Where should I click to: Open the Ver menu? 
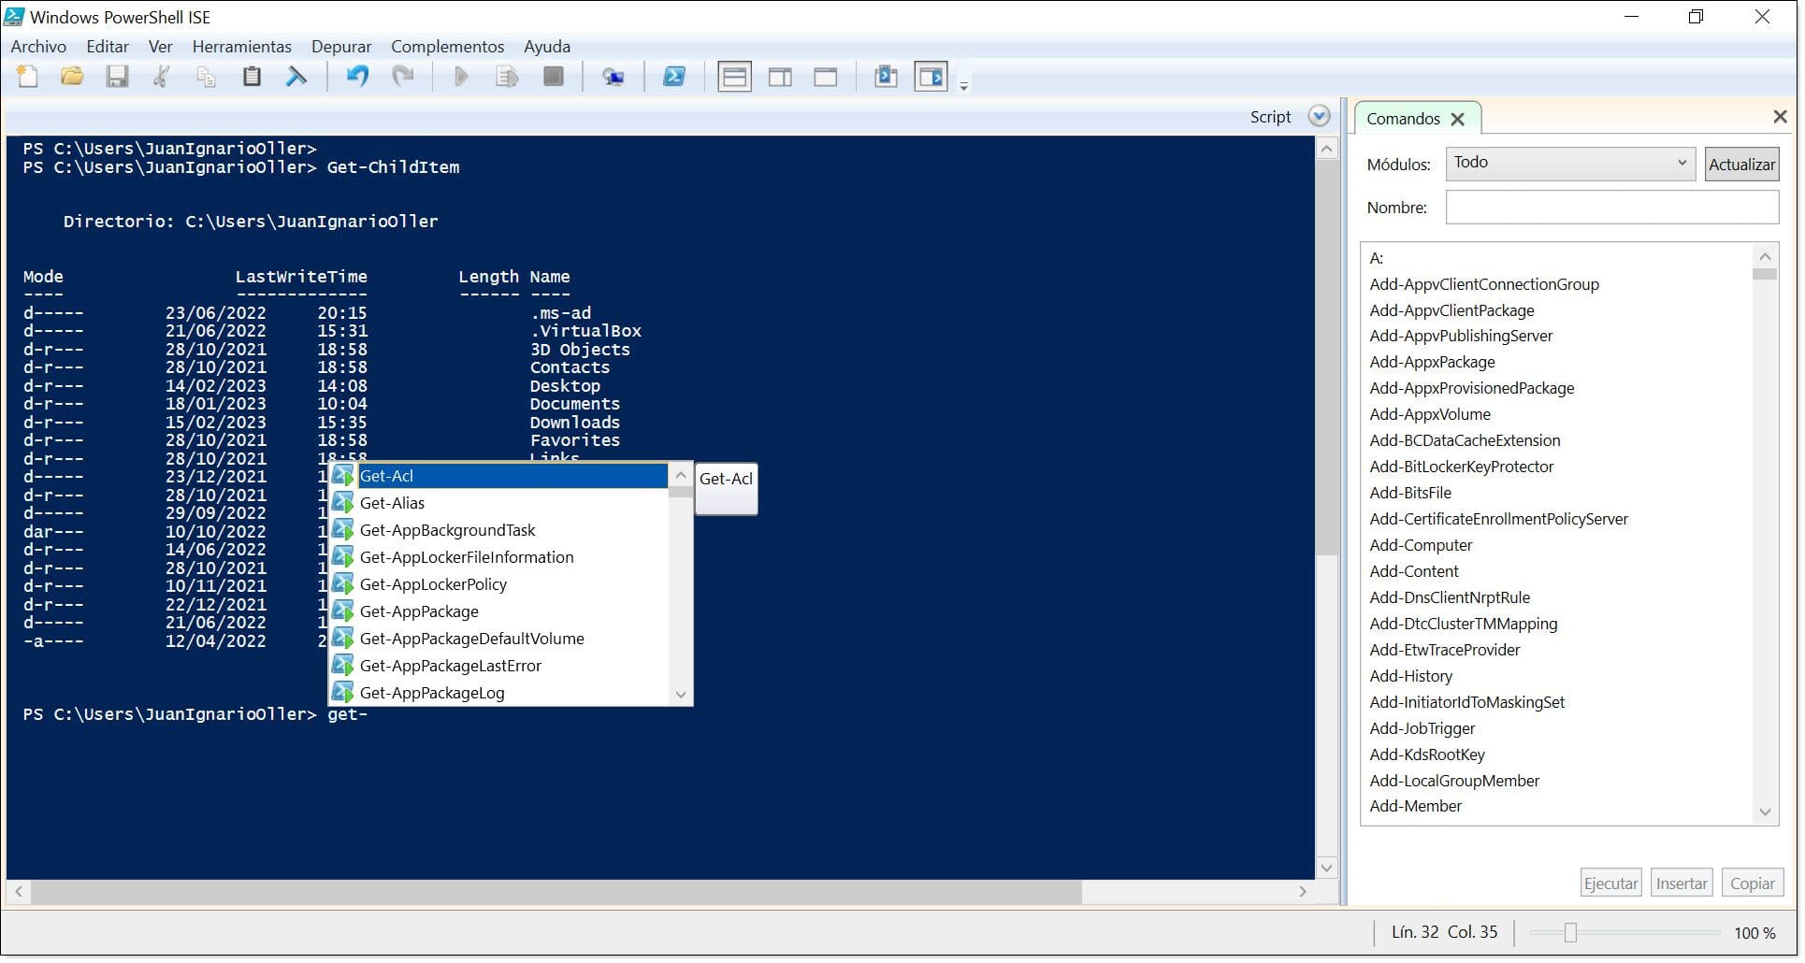pos(161,46)
